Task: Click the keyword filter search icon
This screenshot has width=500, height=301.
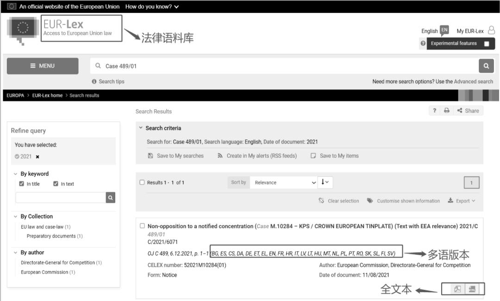Action: 111,198
